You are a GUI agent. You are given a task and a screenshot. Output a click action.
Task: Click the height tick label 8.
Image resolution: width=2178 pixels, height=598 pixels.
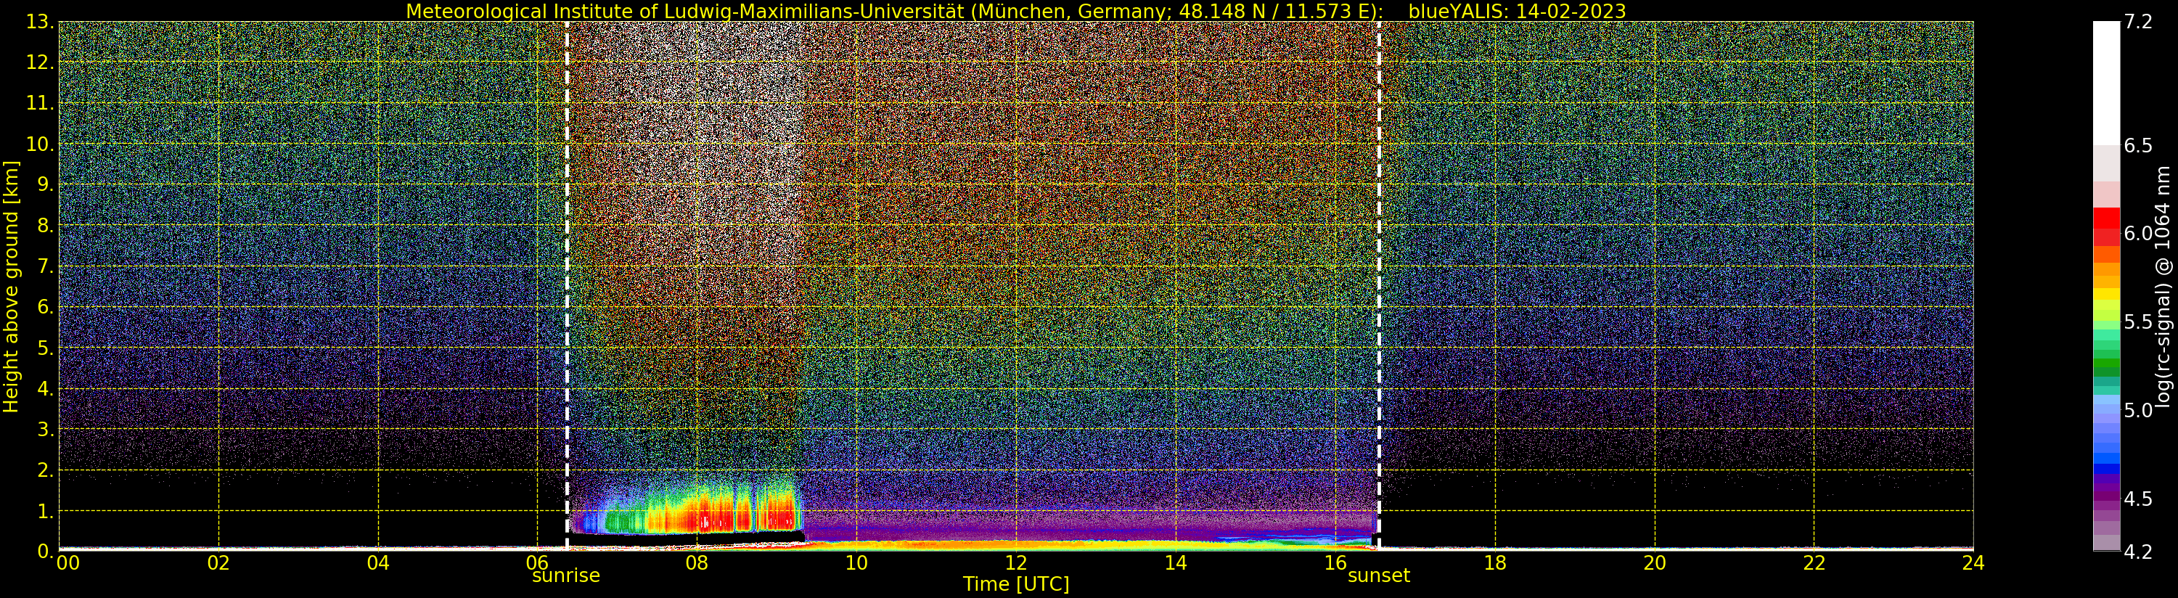pyautogui.click(x=46, y=226)
